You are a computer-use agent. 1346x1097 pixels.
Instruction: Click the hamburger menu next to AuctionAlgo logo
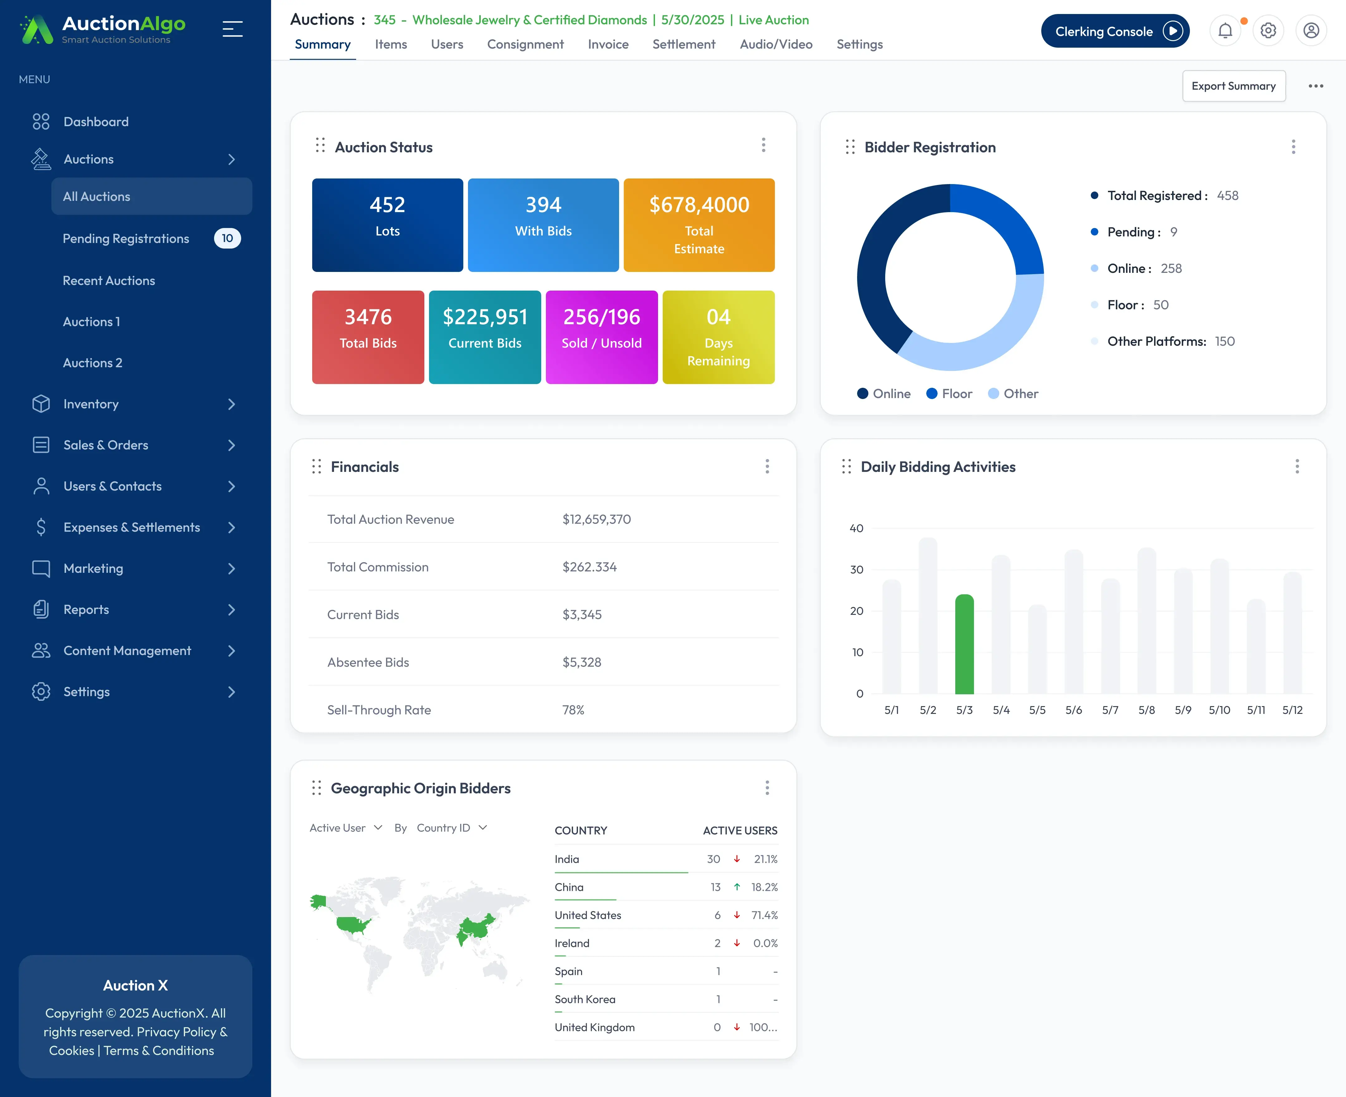pos(232,28)
